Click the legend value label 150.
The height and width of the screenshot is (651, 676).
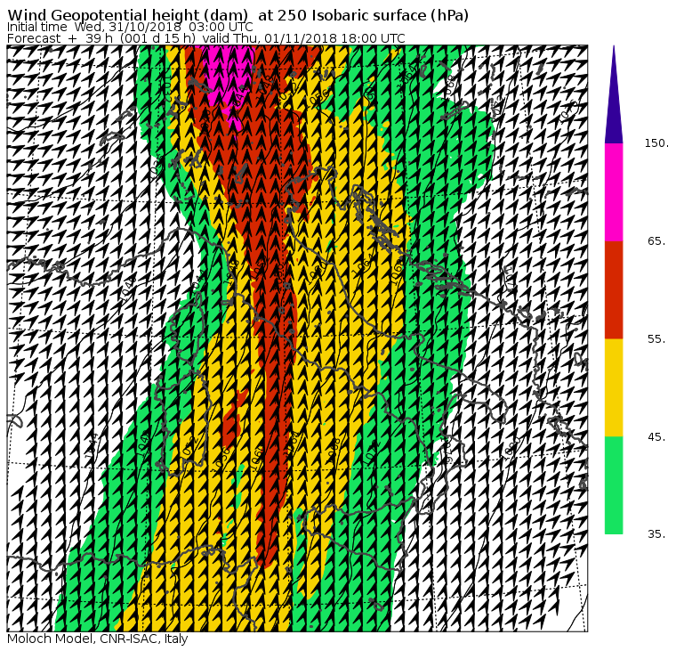[x=656, y=142]
